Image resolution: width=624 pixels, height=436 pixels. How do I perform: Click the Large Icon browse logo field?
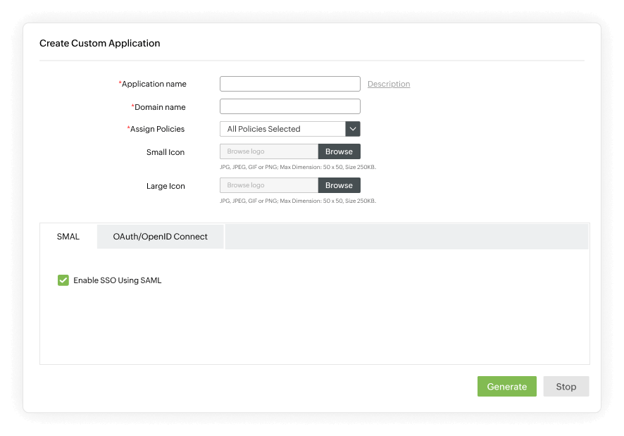tap(268, 185)
